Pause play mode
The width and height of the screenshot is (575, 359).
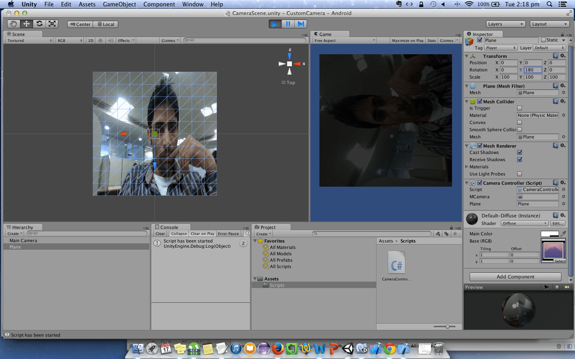[287, 24]
